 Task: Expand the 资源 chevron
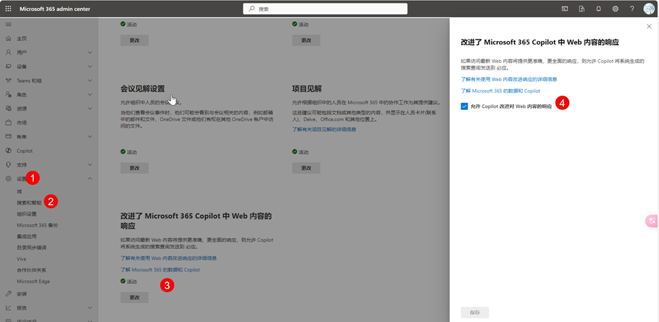(90, 108)
